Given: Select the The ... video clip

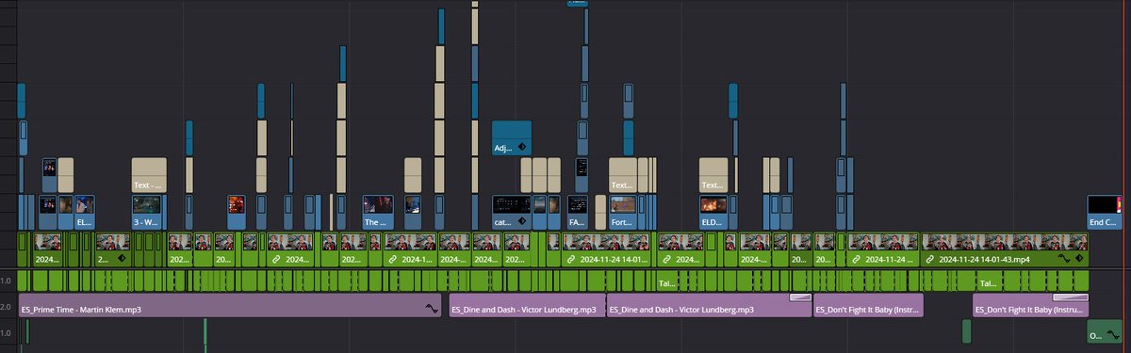Looking at the screenshot, I should 378,212.
